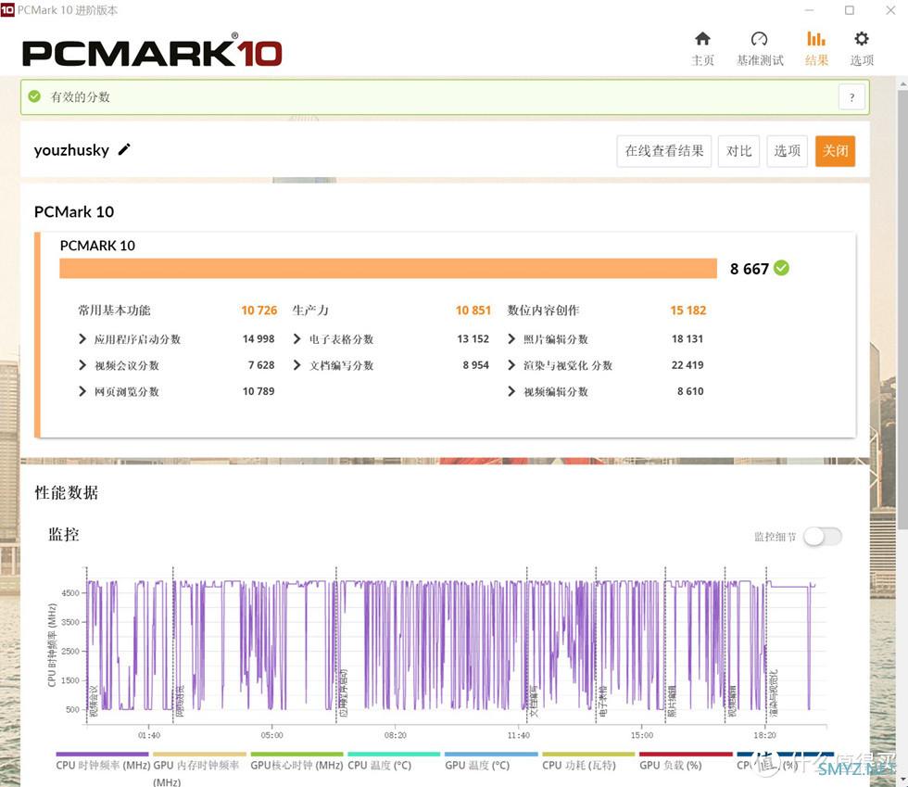Click 生产力 score 10 851

[x=473, y=311]
